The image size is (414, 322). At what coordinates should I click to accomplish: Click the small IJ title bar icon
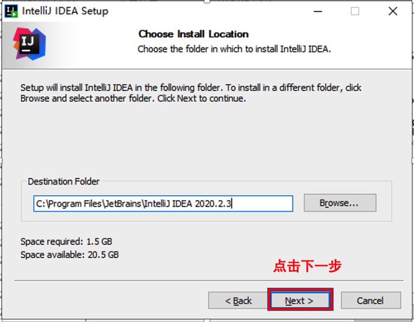(x=11, y=11)
